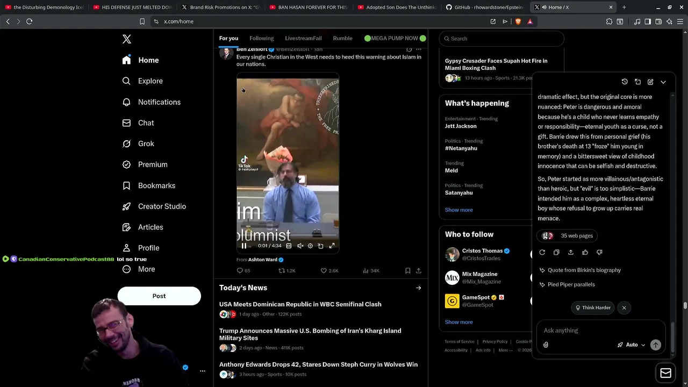
Task: Like the post with 2.6K likes
Action: [329, 271]
